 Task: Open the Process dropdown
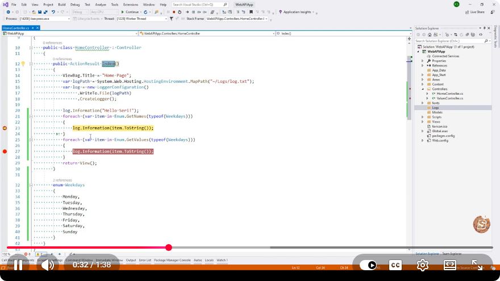tap(44, 19)
